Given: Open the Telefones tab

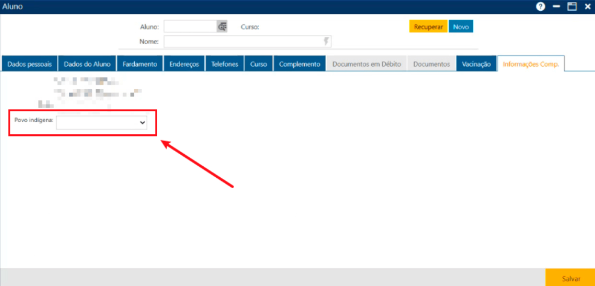Looking at the screenshot, I should pos(225,64).
